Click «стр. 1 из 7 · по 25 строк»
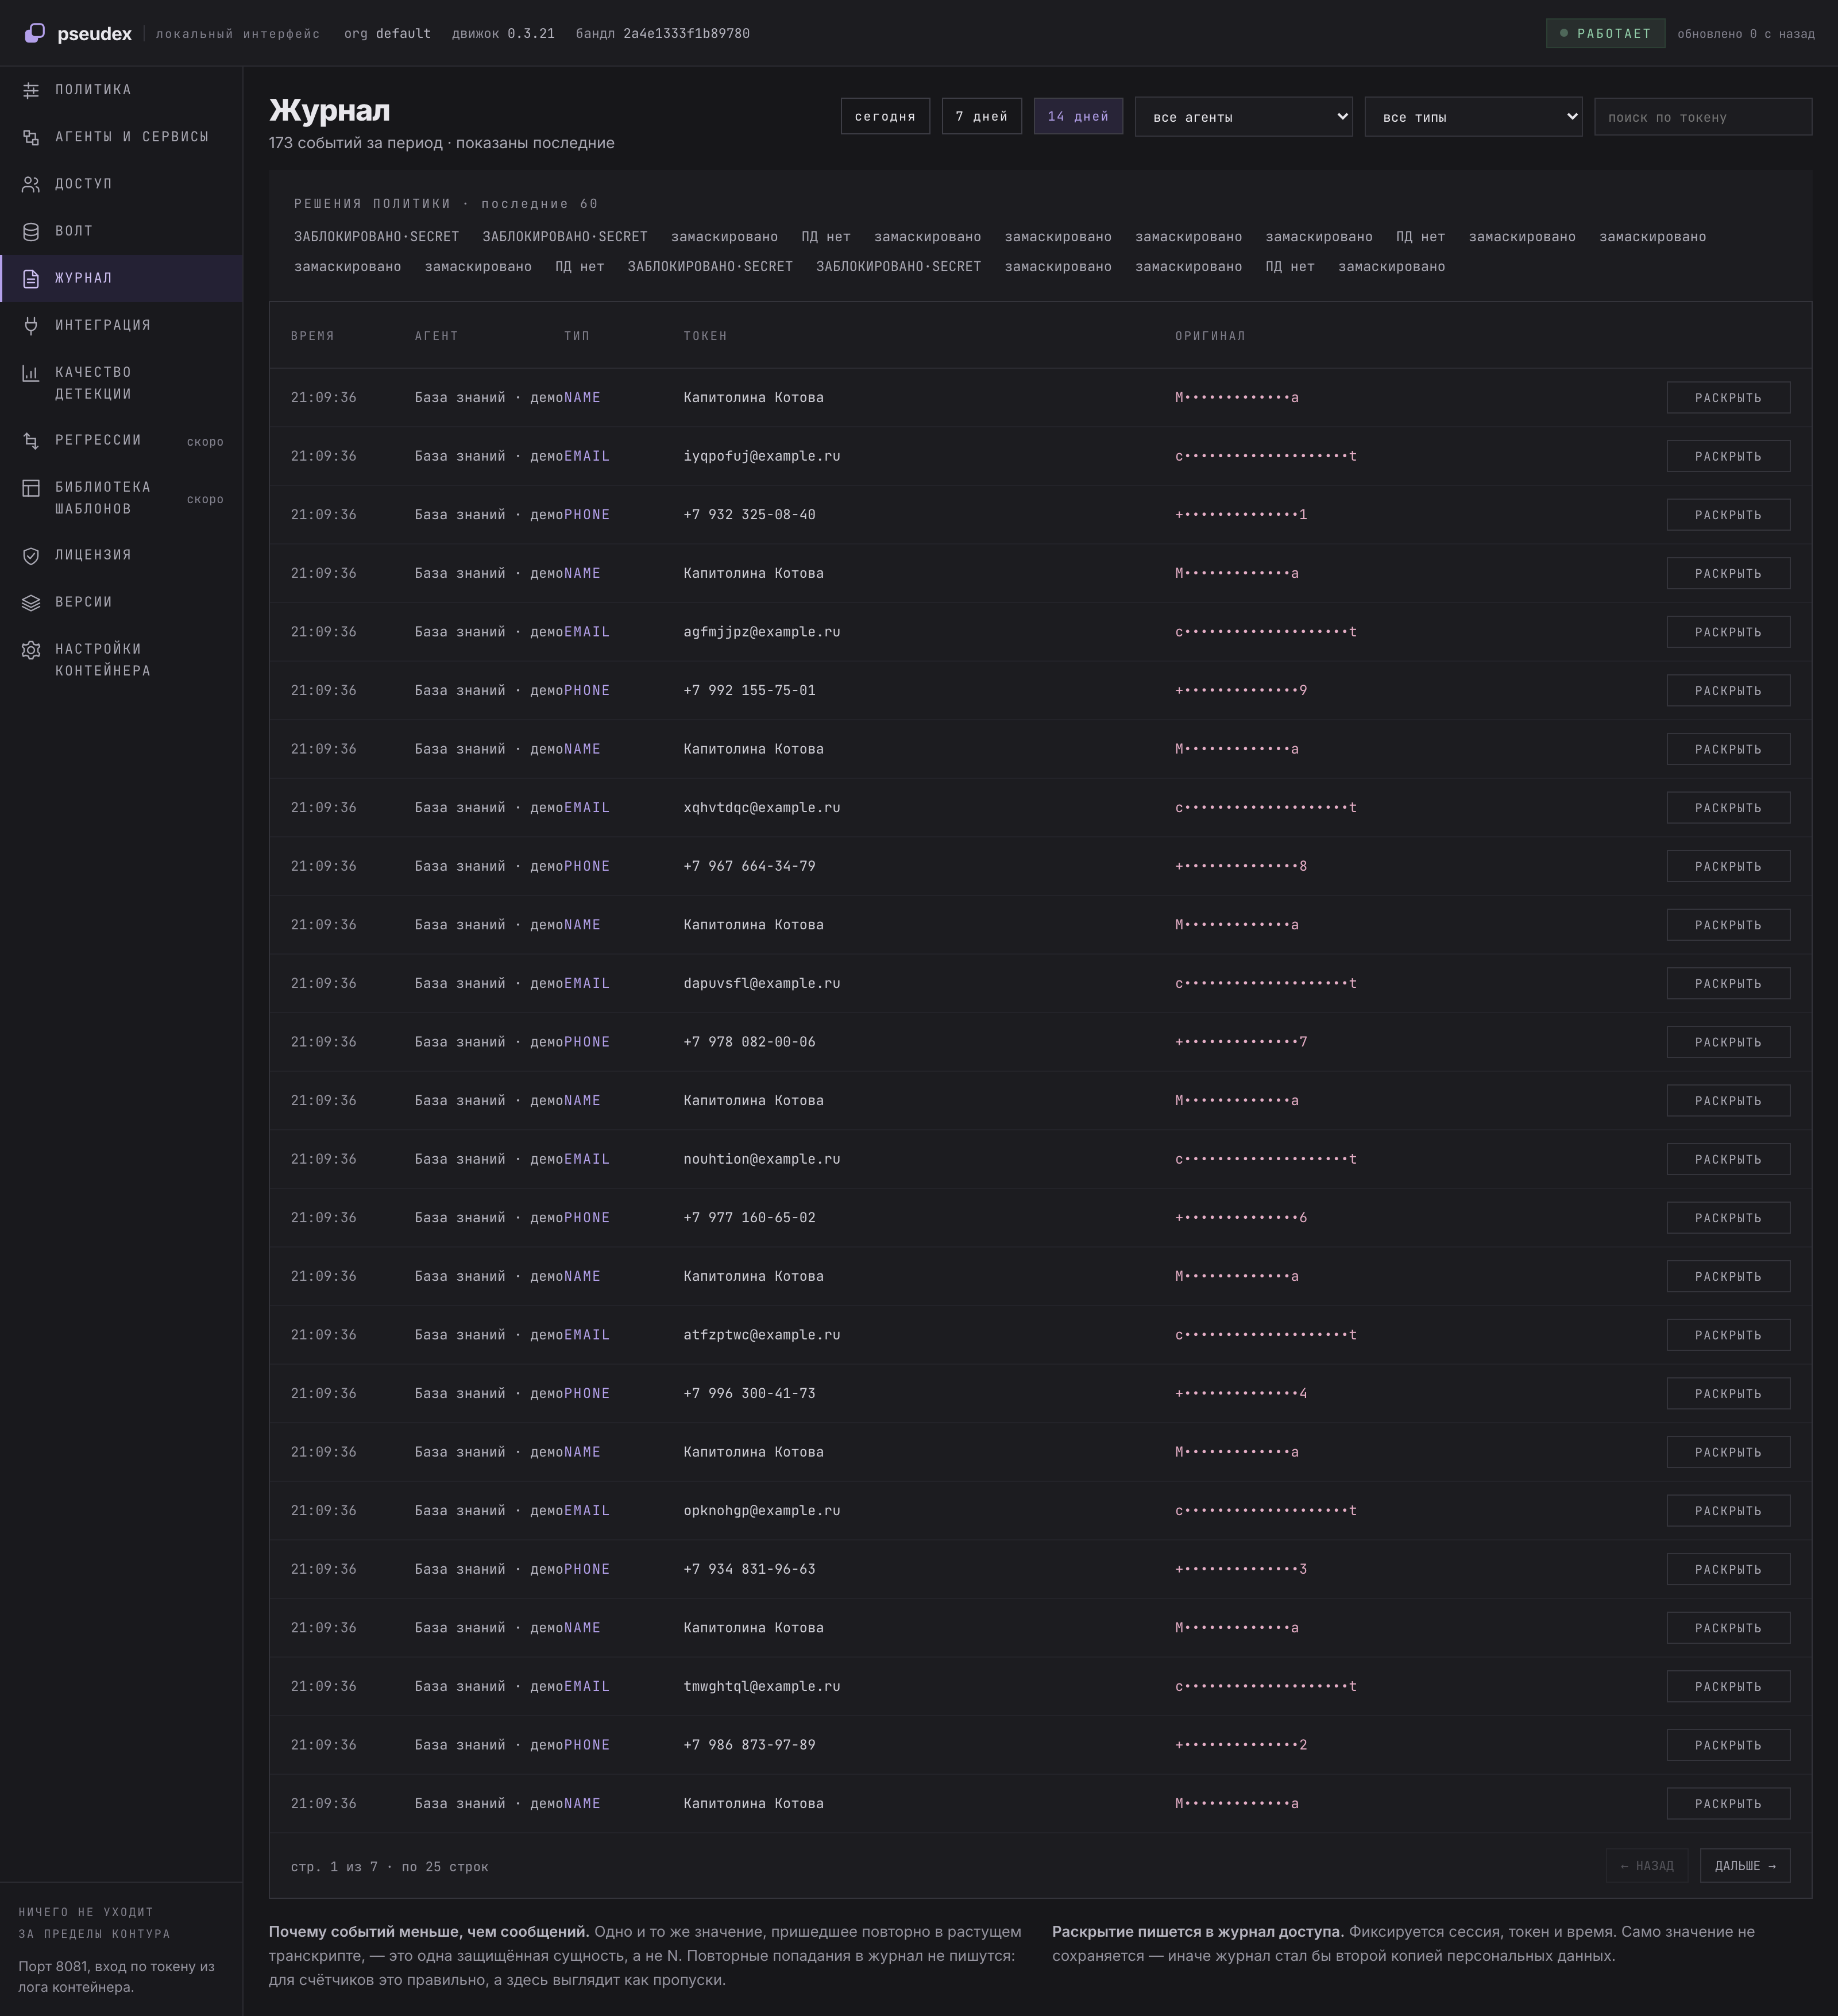 (389, 1867)
